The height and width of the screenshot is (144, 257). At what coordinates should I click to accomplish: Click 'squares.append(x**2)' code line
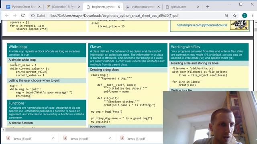[32, 29]
